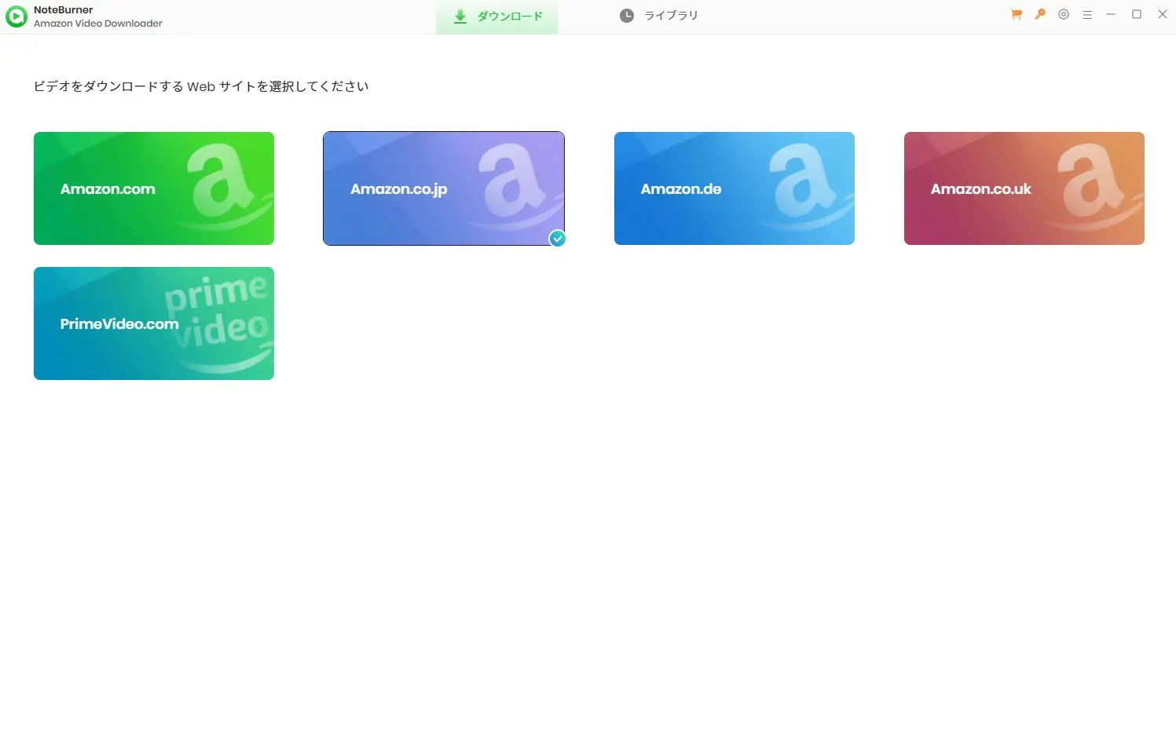Select the Amazon.com site card

click(x=154, y=188)
